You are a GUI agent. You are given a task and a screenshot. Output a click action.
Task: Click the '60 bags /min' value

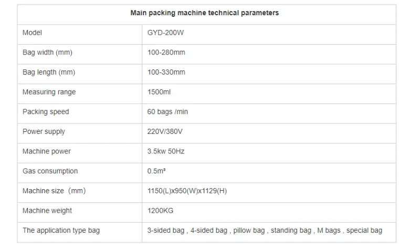(x=167, y=112)
